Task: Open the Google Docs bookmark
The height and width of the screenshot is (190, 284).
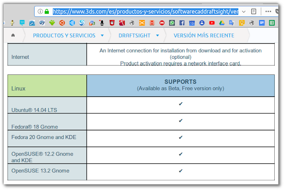Action: pyautogui.click(x=262, y=23)
